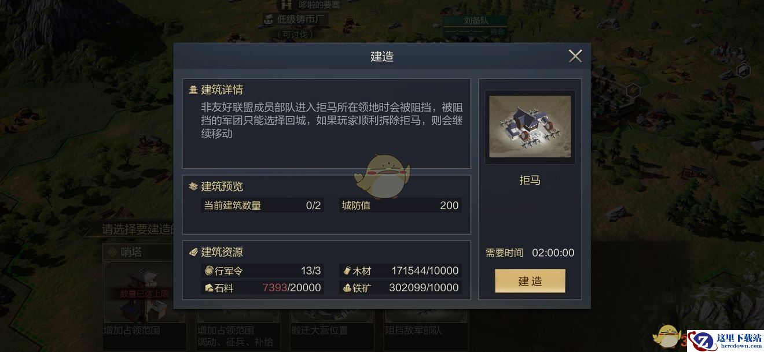
Task: Click the 需要时间 02:00:00 timer
Action: pos(530,253)
